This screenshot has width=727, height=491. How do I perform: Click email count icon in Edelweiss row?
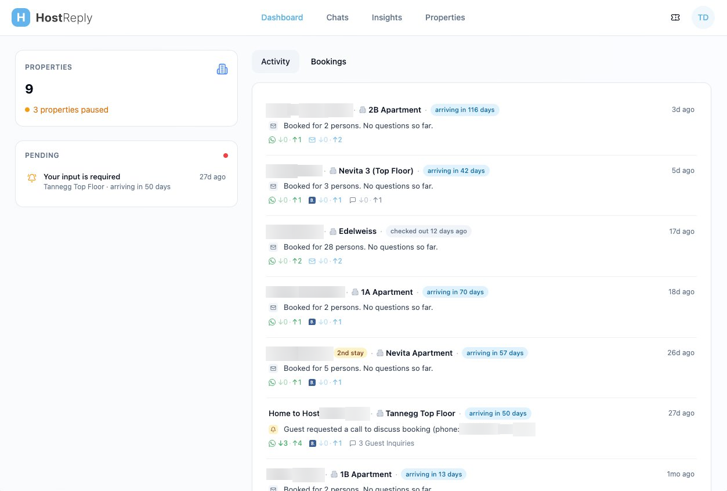[x=312, y=261]
